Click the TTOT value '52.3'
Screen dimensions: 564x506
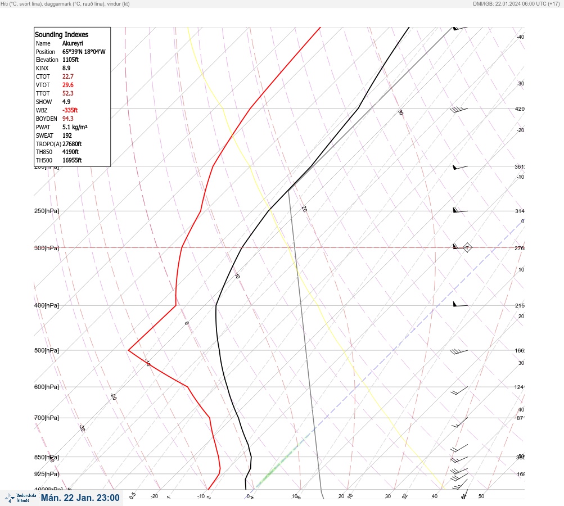tap(67, 93)
